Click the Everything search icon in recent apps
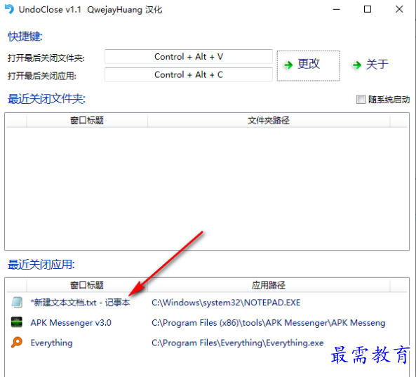 point(17,342)
